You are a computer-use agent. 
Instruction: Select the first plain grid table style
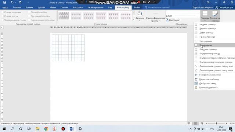(x=64, y=16)
